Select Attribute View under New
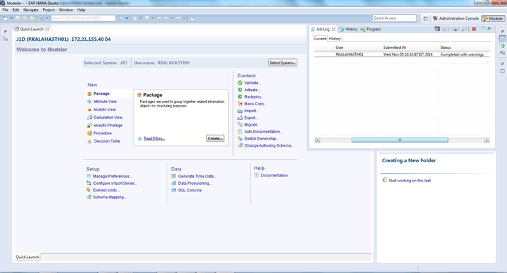This screenshot has height=273, width=507. [x=105, y=101]
